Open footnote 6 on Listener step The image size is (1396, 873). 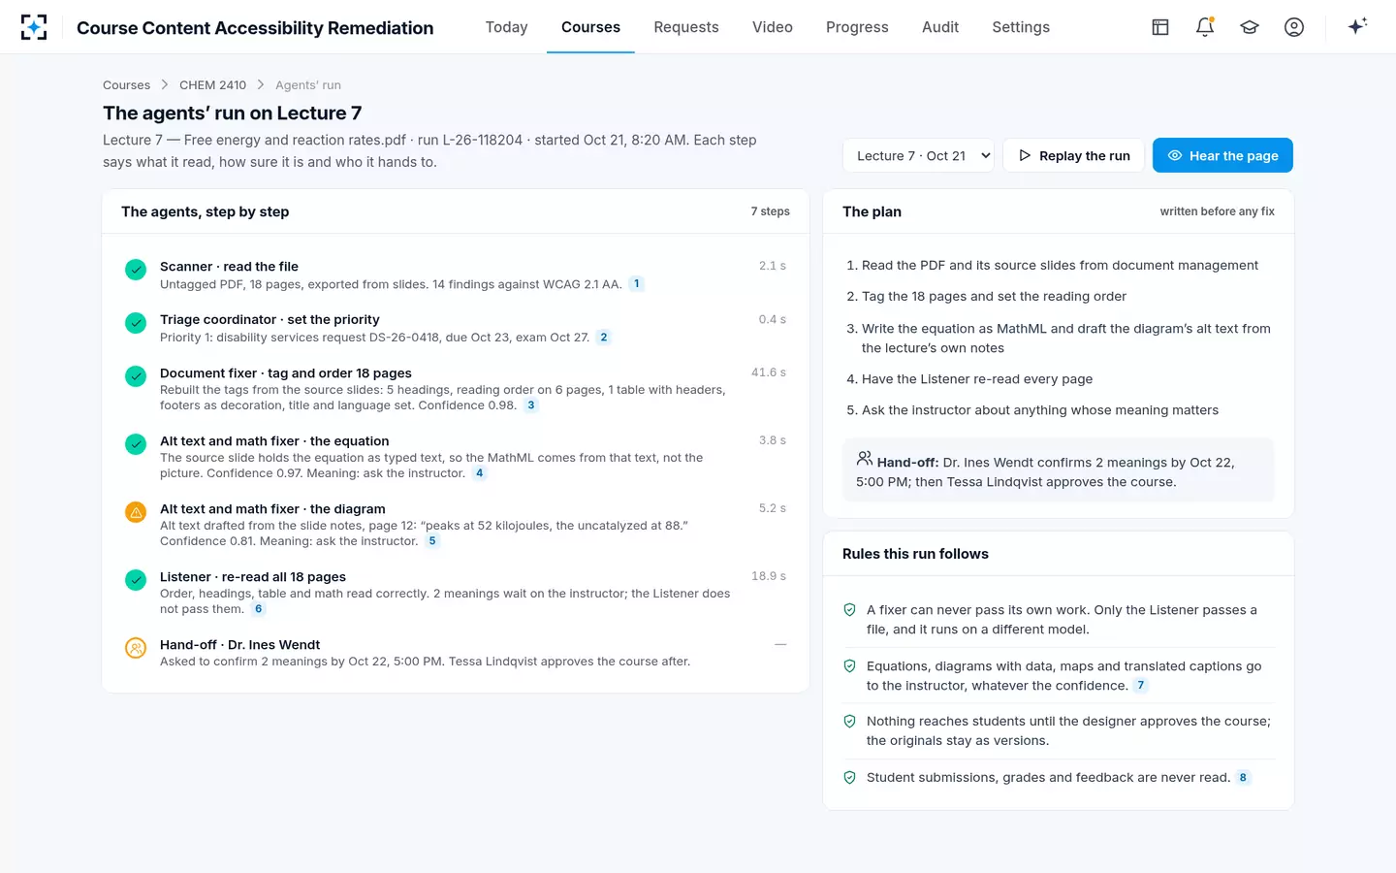point(258,609)
